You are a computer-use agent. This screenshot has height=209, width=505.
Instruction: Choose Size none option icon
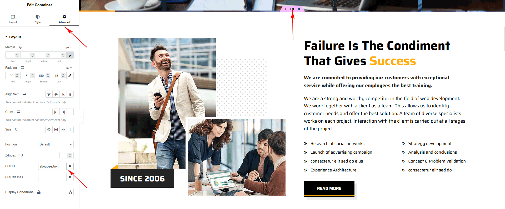(49, 130)
